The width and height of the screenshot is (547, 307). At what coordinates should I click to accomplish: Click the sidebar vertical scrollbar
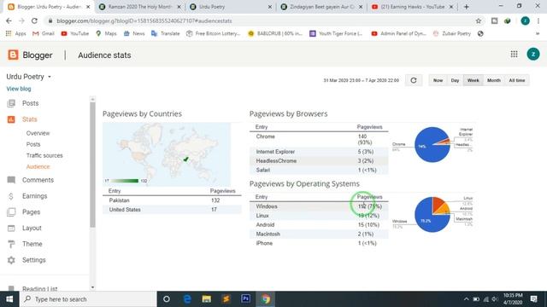point(92,164)
